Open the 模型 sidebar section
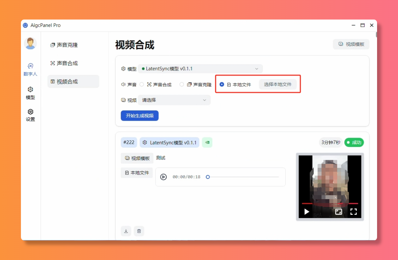The image size is (398, 260). click(x=30, y=93)
